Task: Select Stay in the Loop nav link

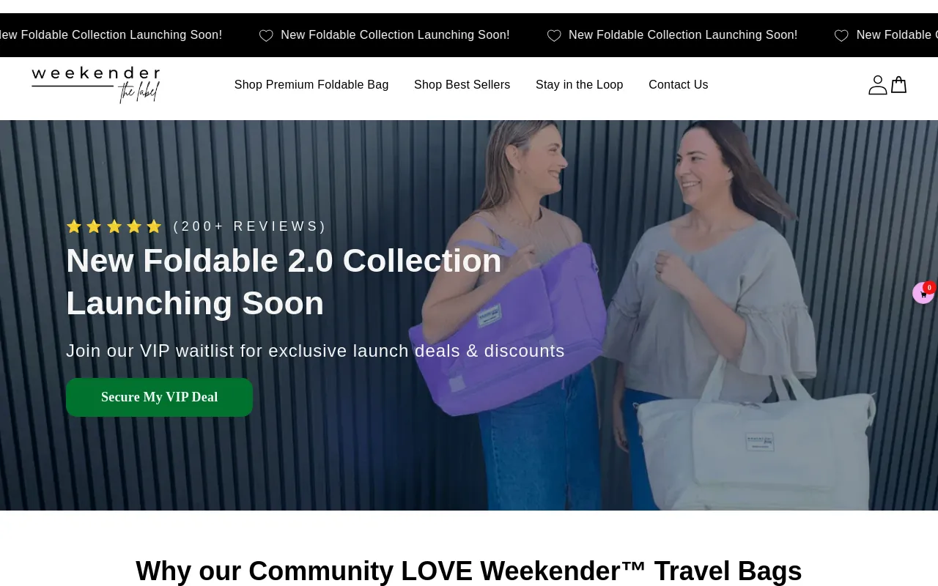Action: (579, 85)
